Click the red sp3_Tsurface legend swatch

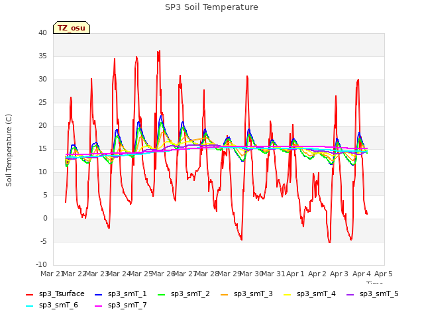coord(29,295)
